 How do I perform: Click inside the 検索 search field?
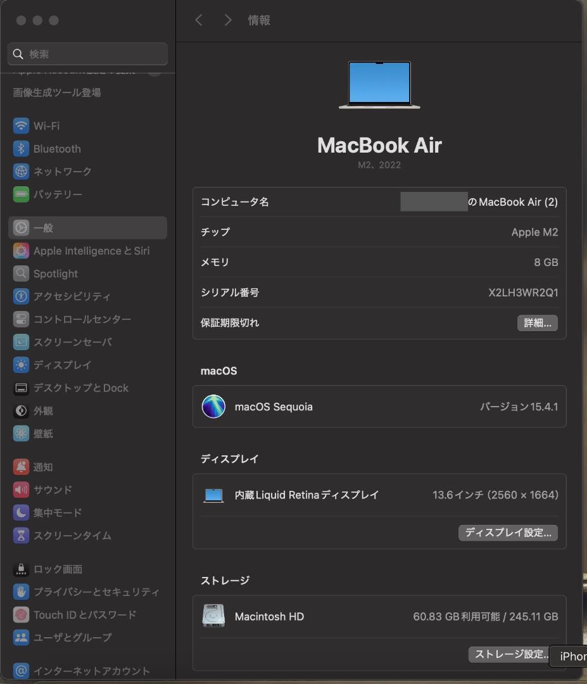(x=87, y=54)
